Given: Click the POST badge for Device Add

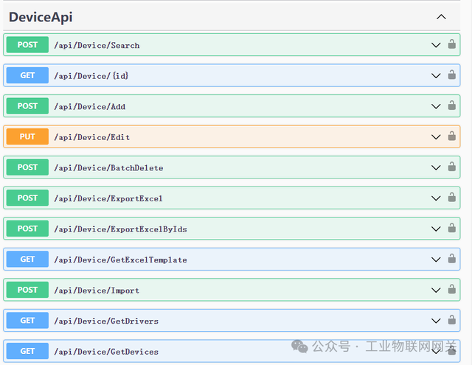Looking at the screenshot, I should pyautogui.click(x=27, y=106).
